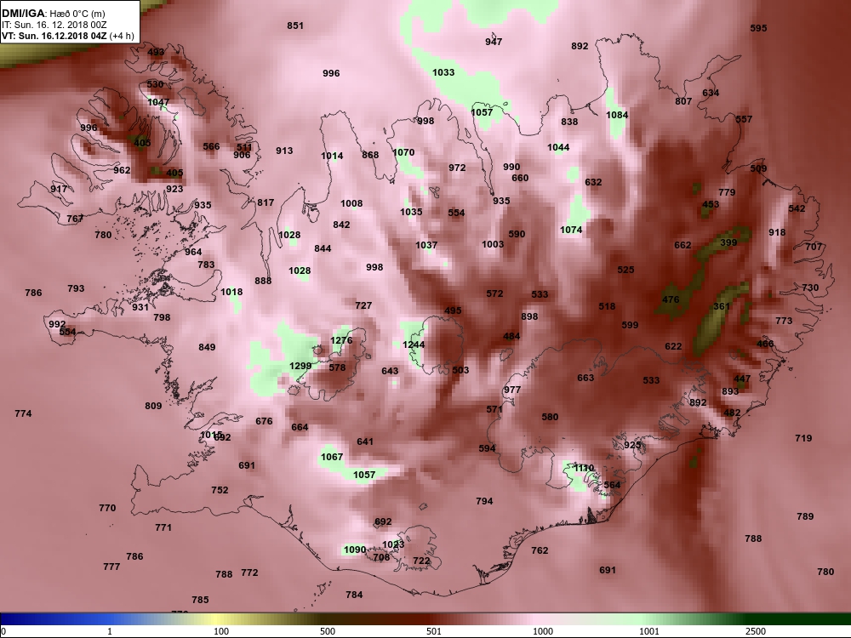This screenshot has height=638, width=851.
Task: Click the 500 label on the color scale
Action: (328, 631)
